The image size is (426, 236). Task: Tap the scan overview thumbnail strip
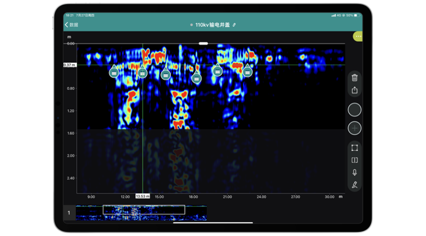141,213
